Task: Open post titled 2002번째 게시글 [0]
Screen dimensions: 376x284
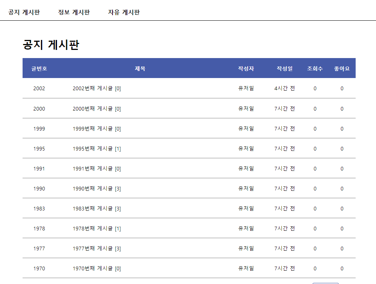Action: (x=97, y=88)
